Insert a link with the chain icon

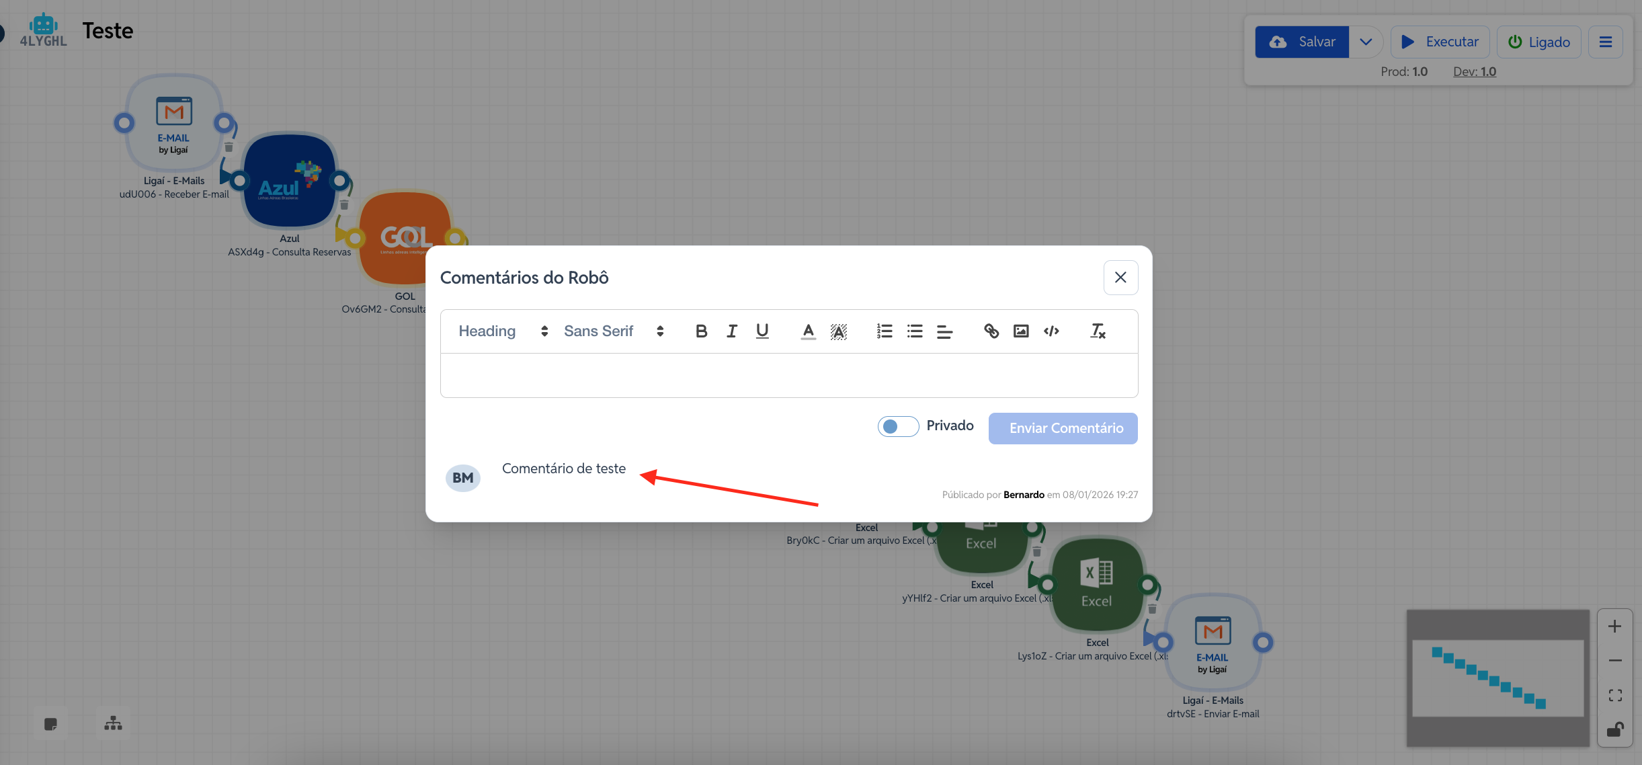pyautogui.click(x=991, y=331)
